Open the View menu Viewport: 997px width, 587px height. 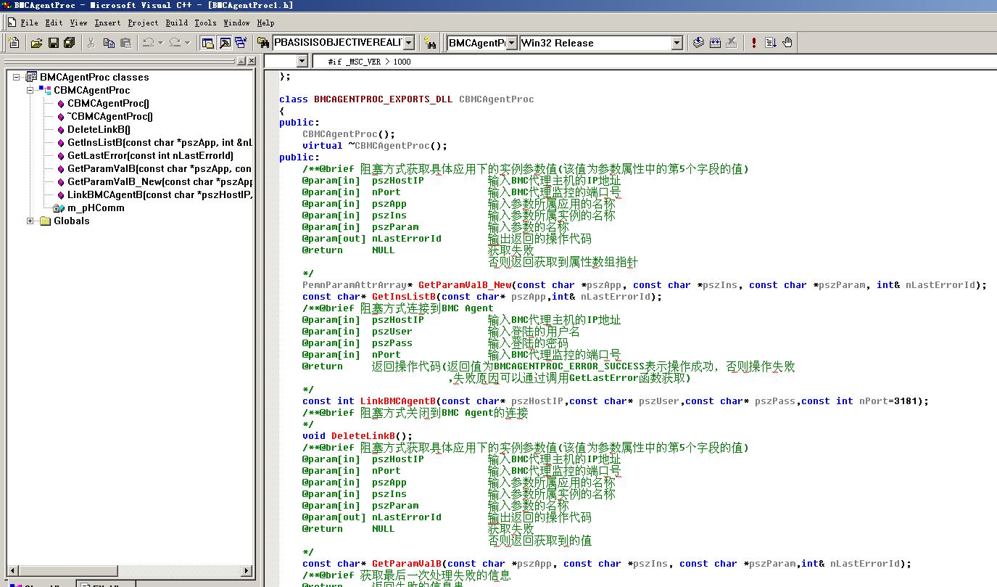(78, 22)
